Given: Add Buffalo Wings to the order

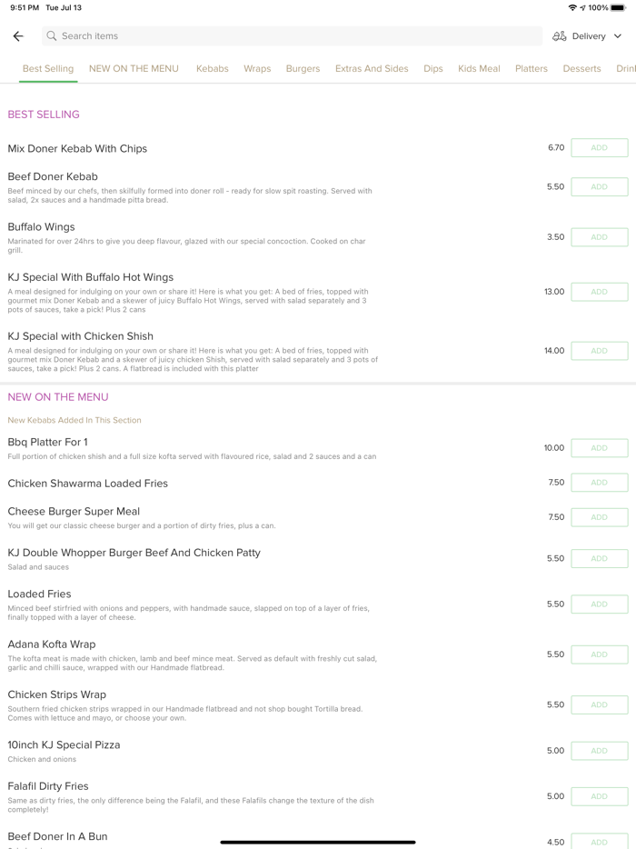Looking at the screenshot, I should pyautogui.click(x=599, y=237).
